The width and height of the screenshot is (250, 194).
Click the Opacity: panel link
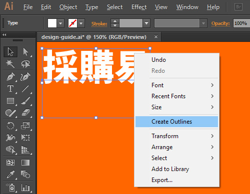[x=220, y=23]
